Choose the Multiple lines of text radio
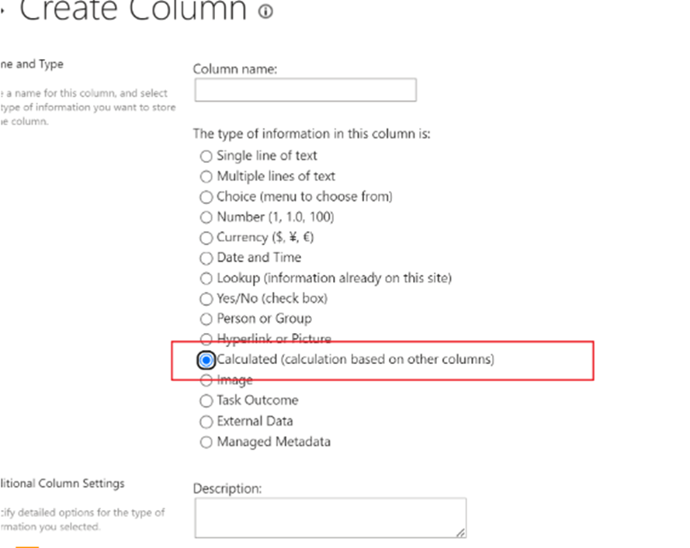The width and height of the screenshot is (690, 548). point(206,176)
